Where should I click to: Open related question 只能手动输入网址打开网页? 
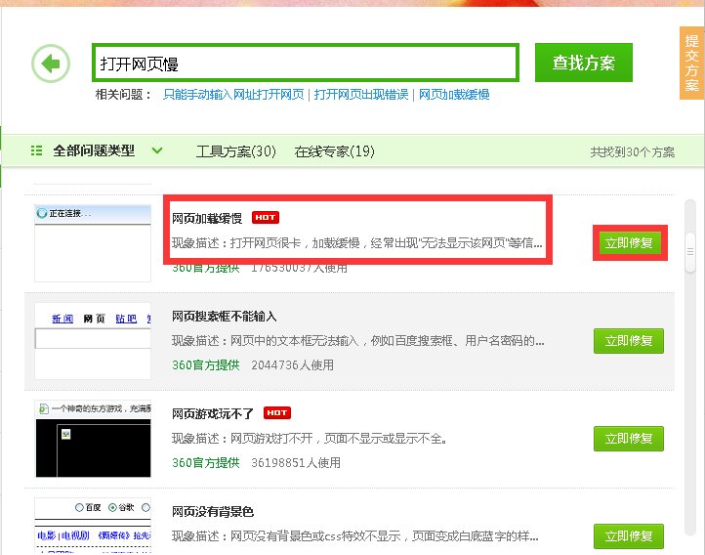[233, 95]
